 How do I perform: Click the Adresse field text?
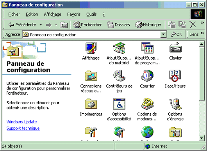pyautogui.click(x=53, y=35)
